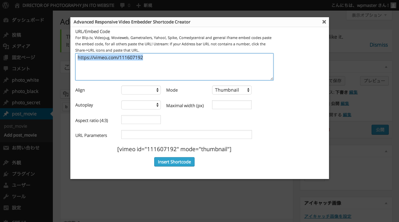The width and height of the screenshot is (399, 222).
Task: Close the Shortcode Creator dialog
Action: point(324,22)
